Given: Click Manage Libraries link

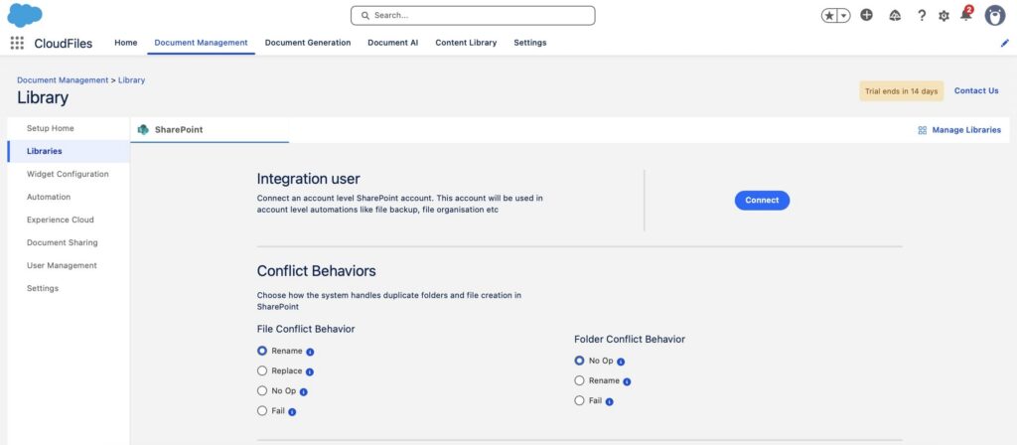Looking at the screenshot, I should (x=959, y=130).
